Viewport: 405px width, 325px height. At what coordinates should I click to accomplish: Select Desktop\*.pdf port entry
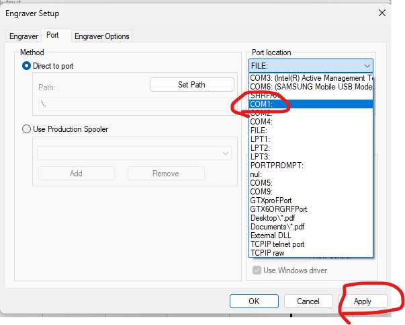tap(311, 218)
